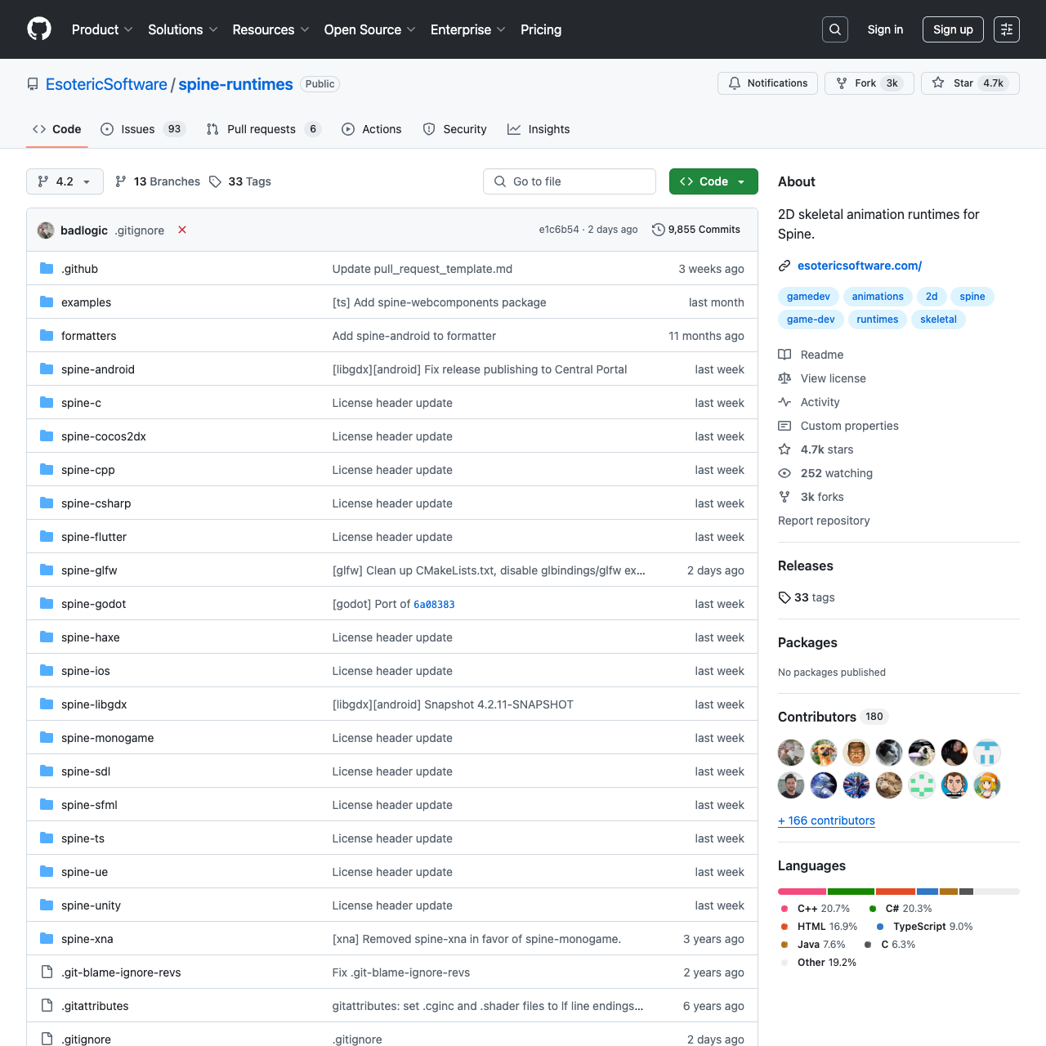The width and height of the screenshot is (1046, 1046).
Task: Click the watching eye icon
Action: click(784, 473)
